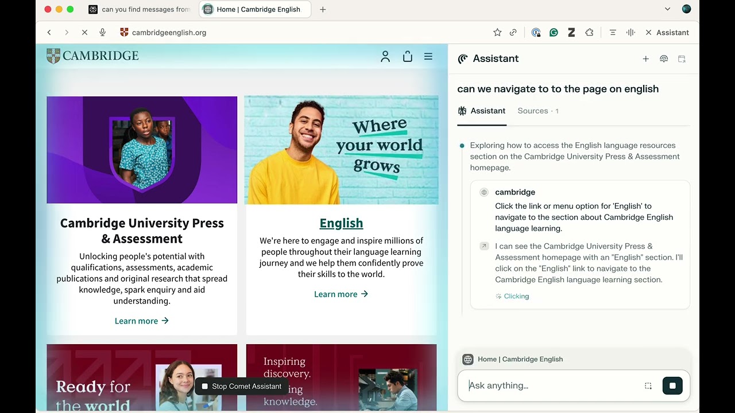735x413 pixels.
Task: Click Learn more under English
Action: [x=341, y=294]
